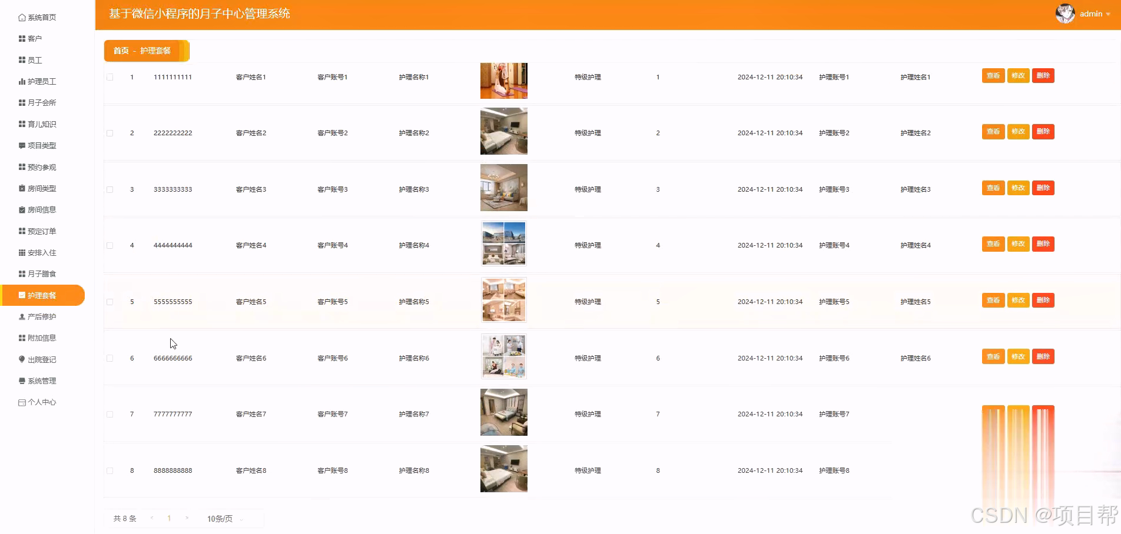
Task: Open thumbnail image of row 护理名称1
Action: pyautogui.click(x=504, y=81)
